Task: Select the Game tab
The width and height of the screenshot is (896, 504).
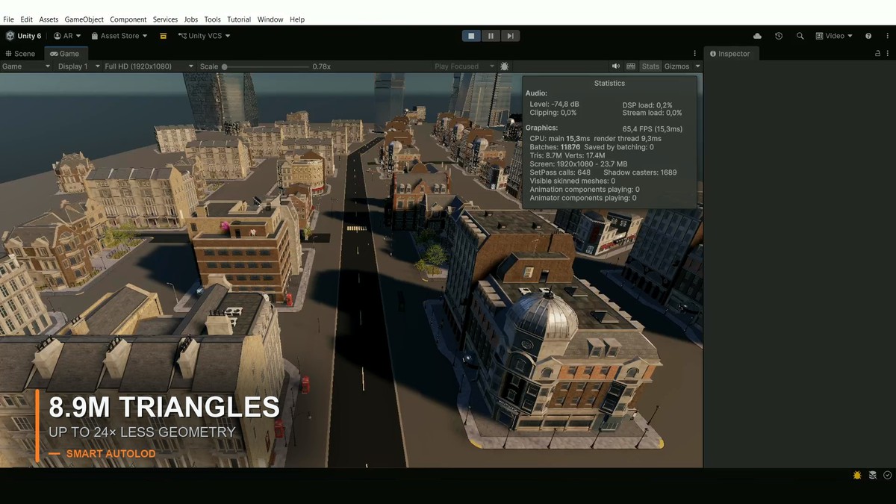Action: point(65,54)
